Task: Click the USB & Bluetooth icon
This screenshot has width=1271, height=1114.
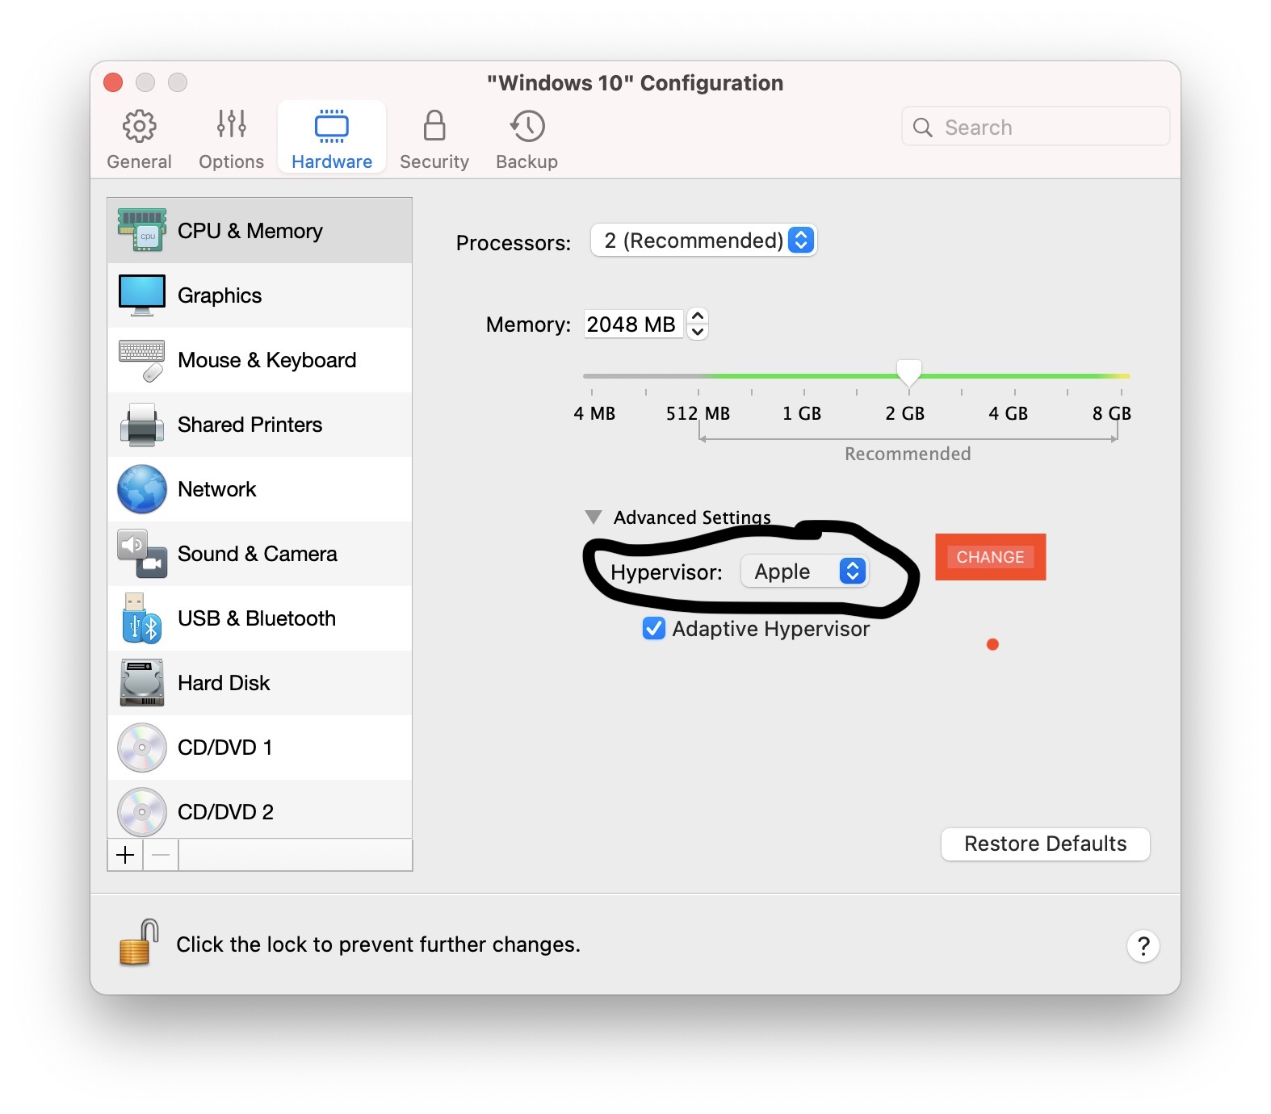Action: [x=142, y=618]
